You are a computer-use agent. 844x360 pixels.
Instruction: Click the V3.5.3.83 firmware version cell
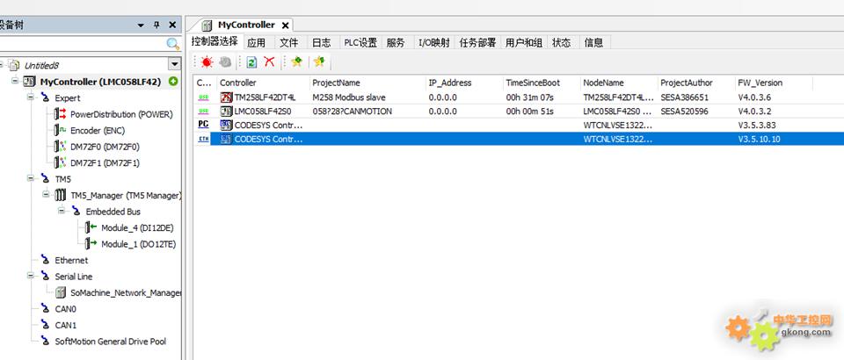[755, 125]
